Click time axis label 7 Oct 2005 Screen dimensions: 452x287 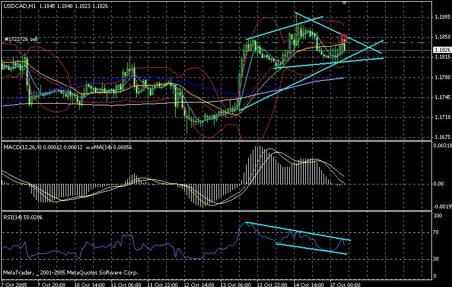tap(14, 285)
